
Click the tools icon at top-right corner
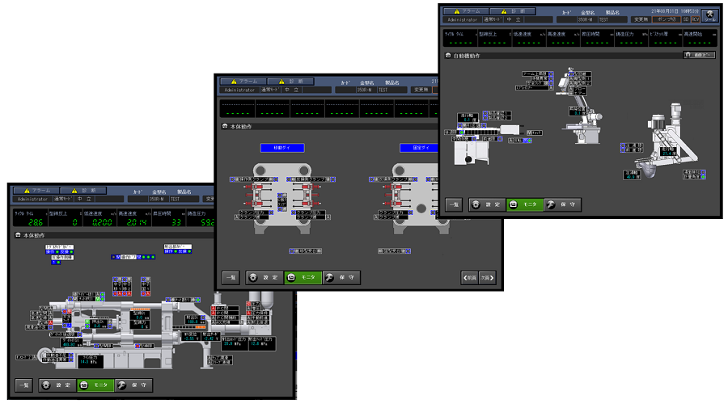point(710,15)
